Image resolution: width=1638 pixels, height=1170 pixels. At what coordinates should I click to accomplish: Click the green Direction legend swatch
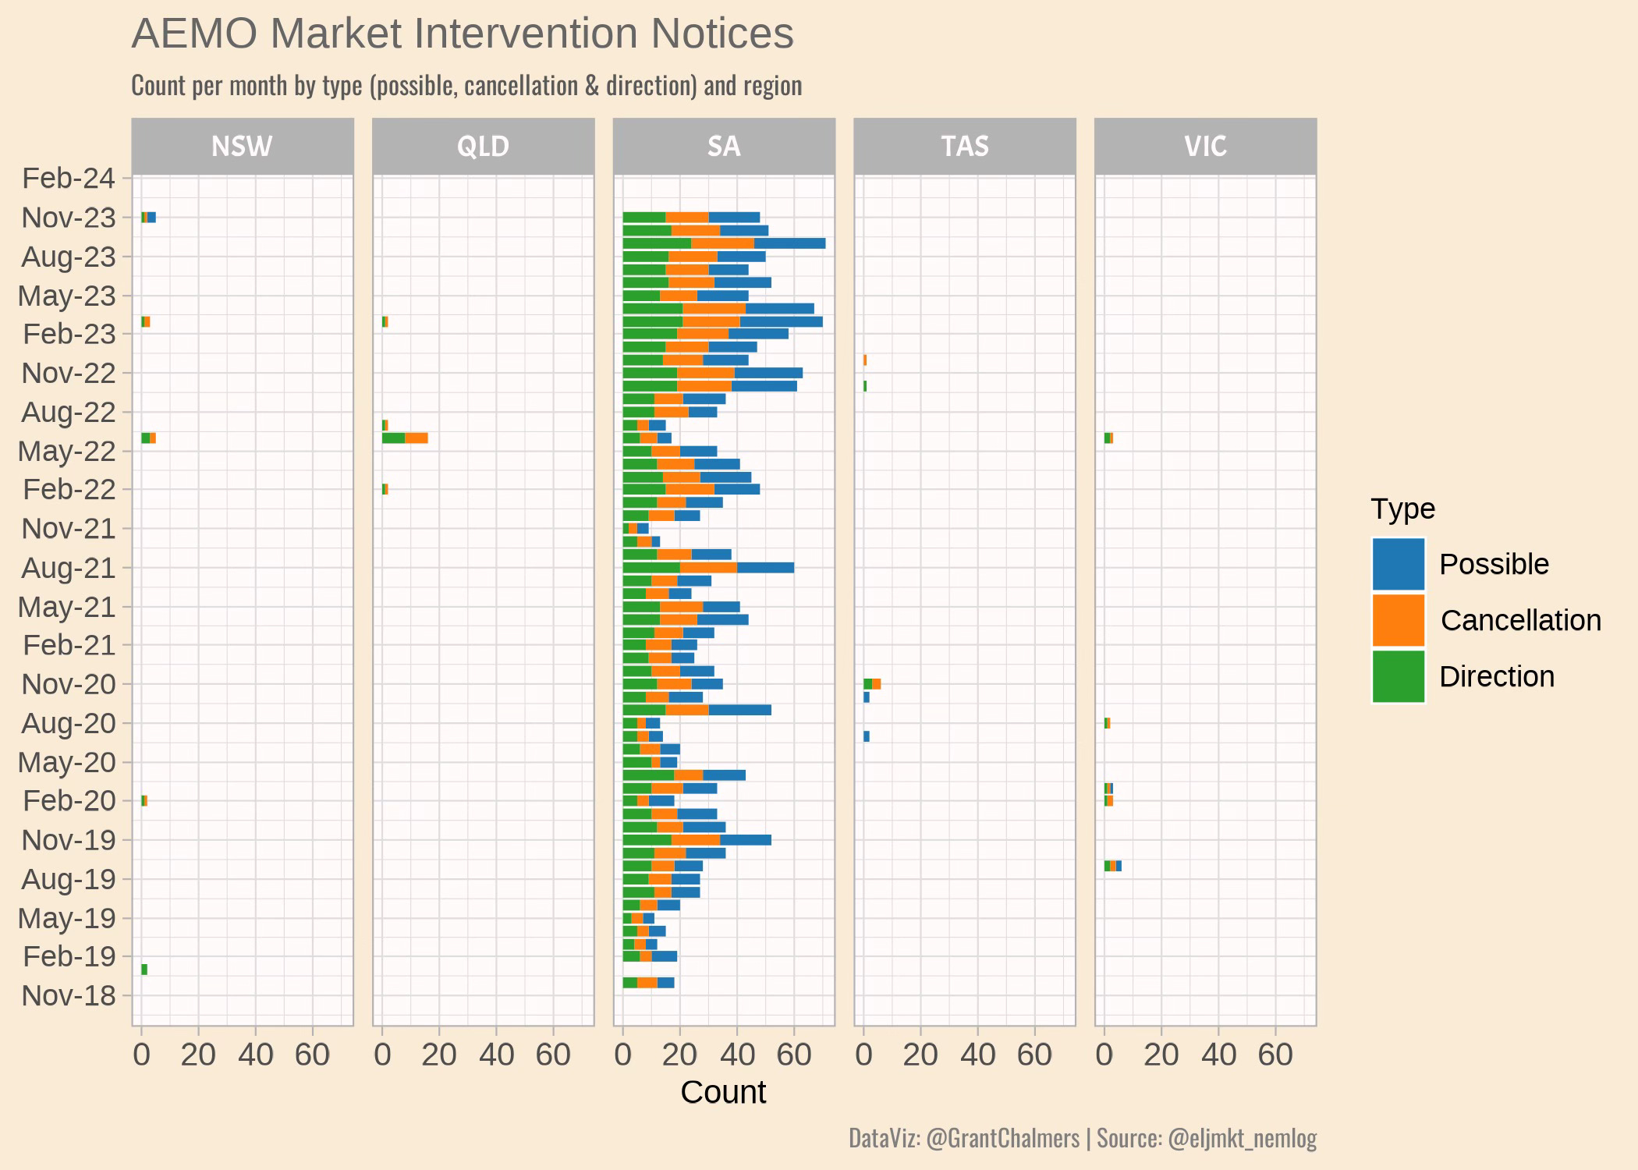(1398, 676)
